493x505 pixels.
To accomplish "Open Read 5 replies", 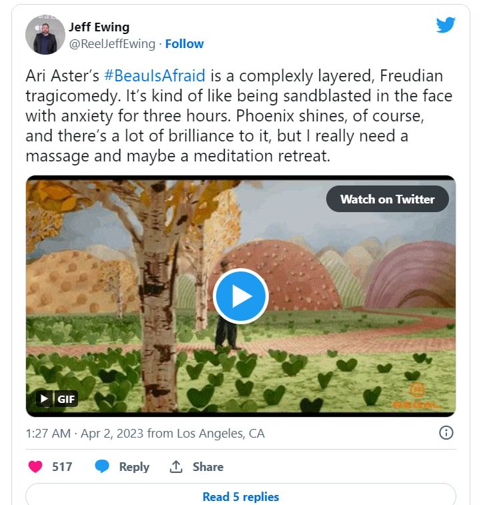I will pyautogui.click(x=240, y=496).
